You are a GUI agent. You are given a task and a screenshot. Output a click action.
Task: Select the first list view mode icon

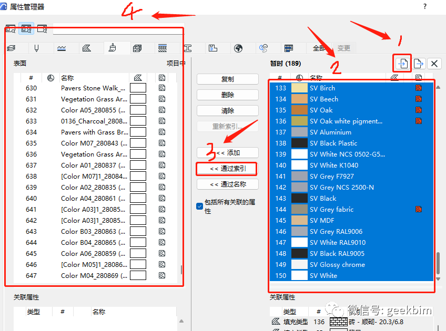[11, 29]
